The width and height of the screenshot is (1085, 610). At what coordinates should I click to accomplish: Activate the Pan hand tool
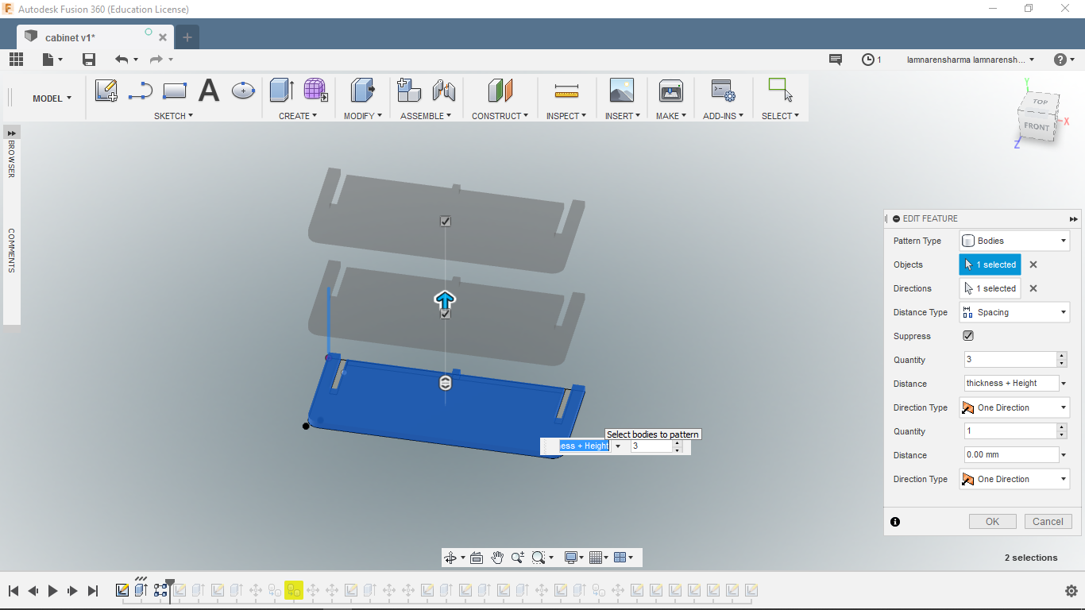pos(497,558)
